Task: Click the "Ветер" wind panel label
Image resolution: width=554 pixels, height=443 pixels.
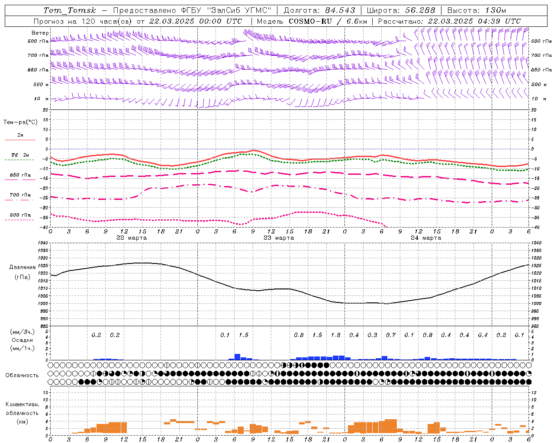Action: tap(40, 33)
